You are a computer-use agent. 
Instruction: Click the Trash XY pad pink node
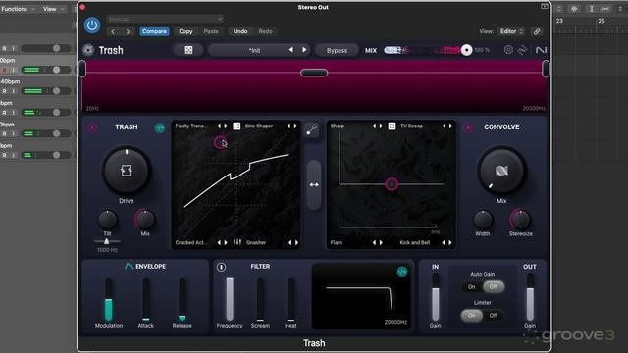pyautogui.click(x=220, y=142)
